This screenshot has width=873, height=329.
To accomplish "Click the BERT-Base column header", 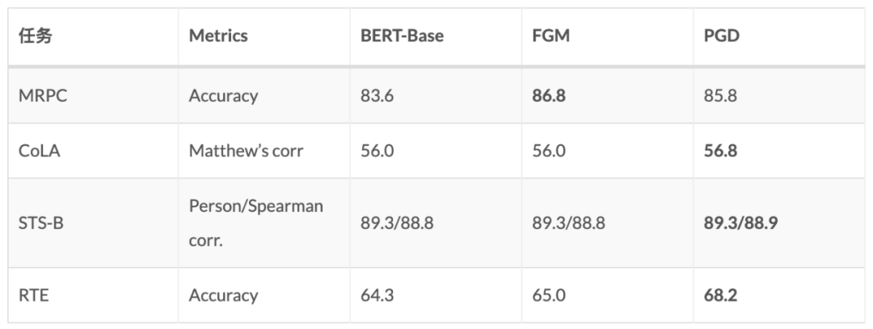I will click(x=402, y=36).
